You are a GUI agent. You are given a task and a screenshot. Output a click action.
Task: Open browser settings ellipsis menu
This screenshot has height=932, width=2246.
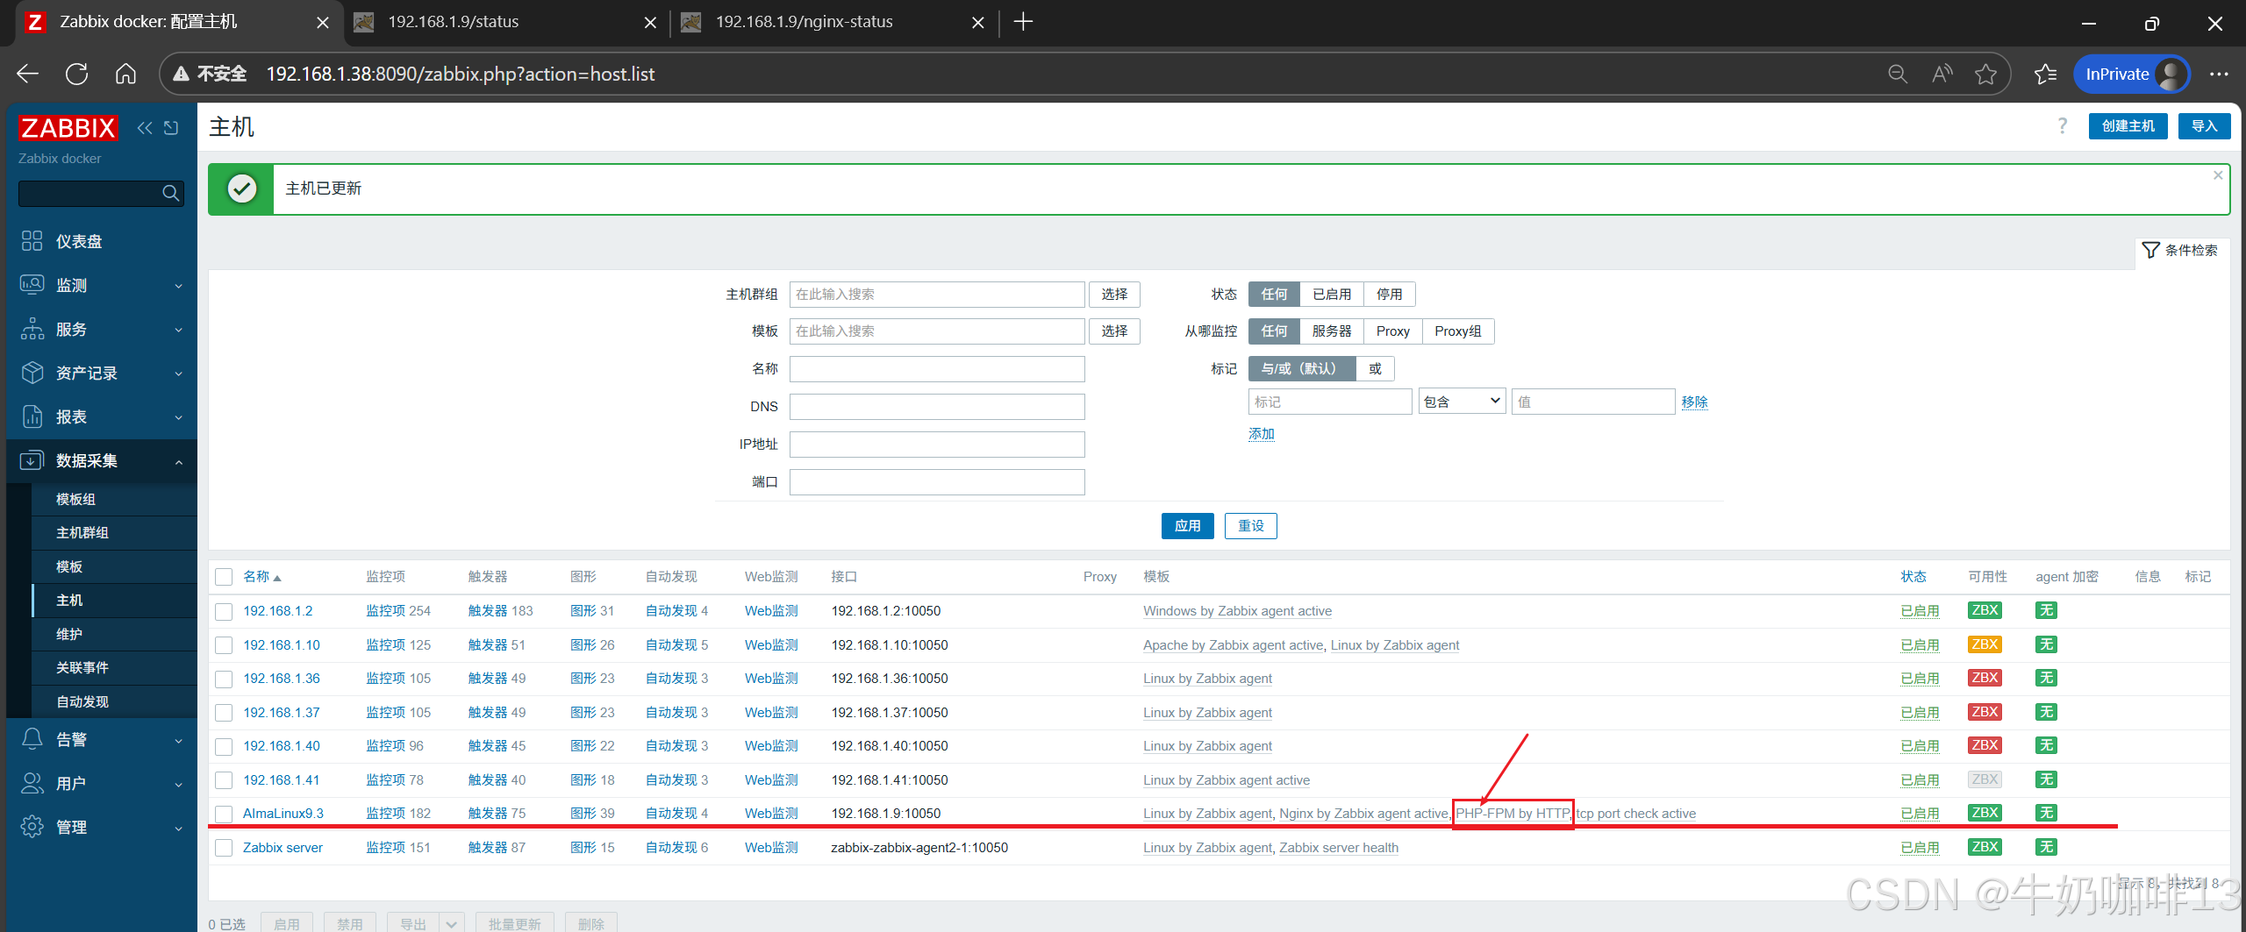point(2219,75)
